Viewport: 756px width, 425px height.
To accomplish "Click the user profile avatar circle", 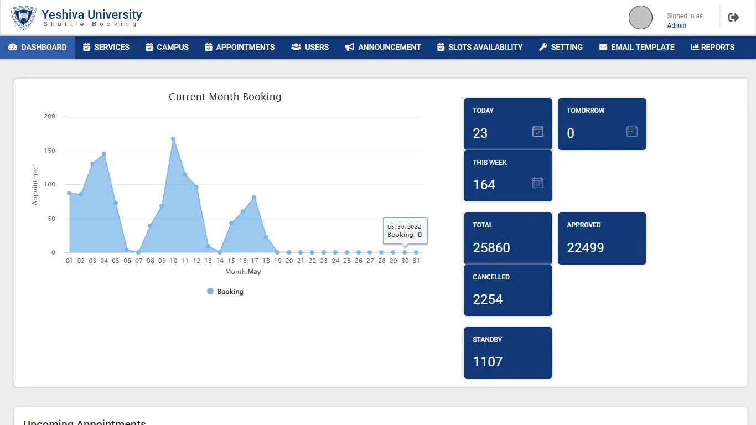I will (640, 18).
